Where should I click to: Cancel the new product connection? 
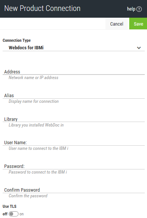pos(116,24)
